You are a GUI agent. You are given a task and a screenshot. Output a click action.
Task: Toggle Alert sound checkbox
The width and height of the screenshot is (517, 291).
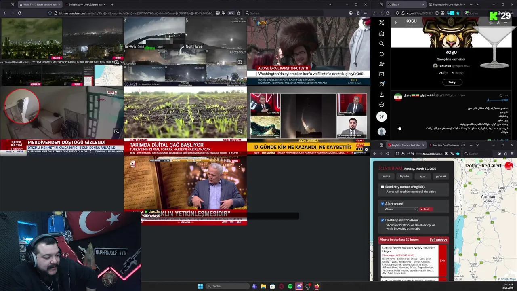pyautogui.click(x=382, y=204)
